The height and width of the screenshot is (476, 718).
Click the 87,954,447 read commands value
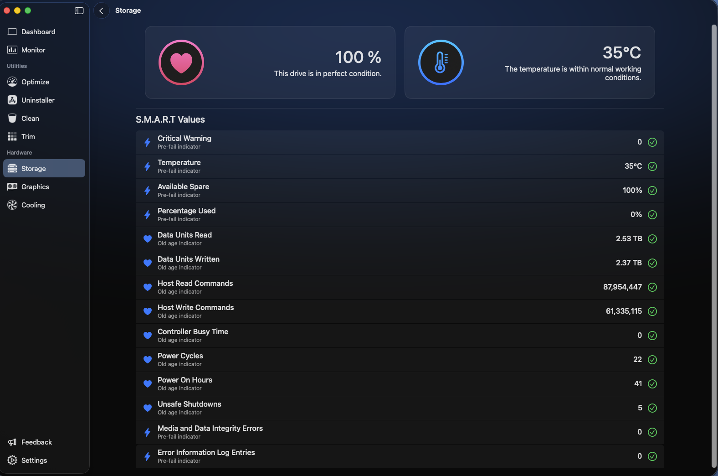622,287
